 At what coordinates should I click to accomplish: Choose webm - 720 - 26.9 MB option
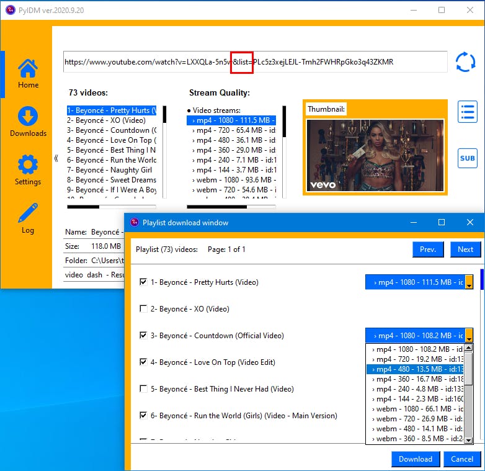point(415,418)
